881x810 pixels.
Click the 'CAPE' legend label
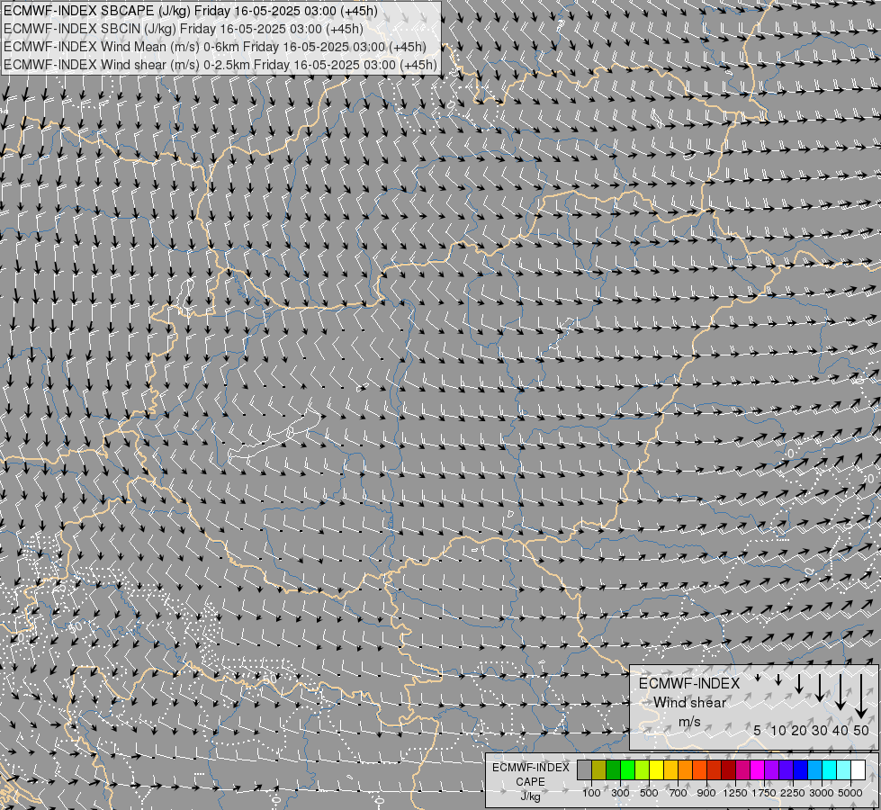pos(530,782)
